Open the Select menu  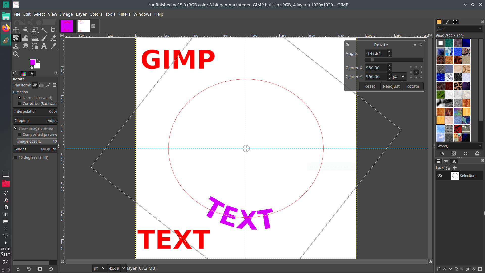click(39, 14)
